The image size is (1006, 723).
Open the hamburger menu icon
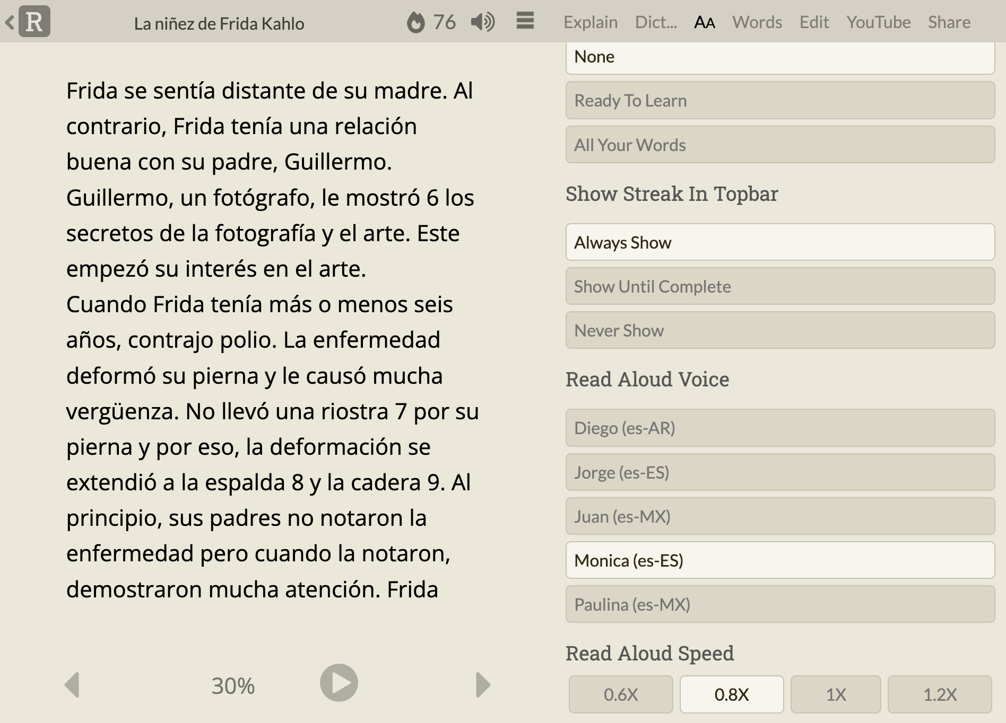pos(525,21)
